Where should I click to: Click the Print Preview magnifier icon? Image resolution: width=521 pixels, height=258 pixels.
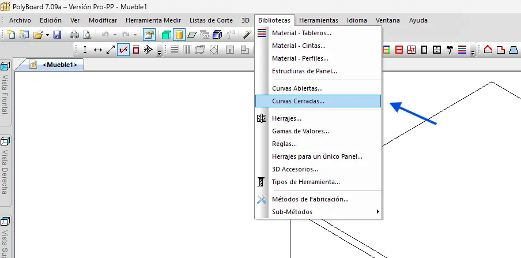[x=86, y=35]
